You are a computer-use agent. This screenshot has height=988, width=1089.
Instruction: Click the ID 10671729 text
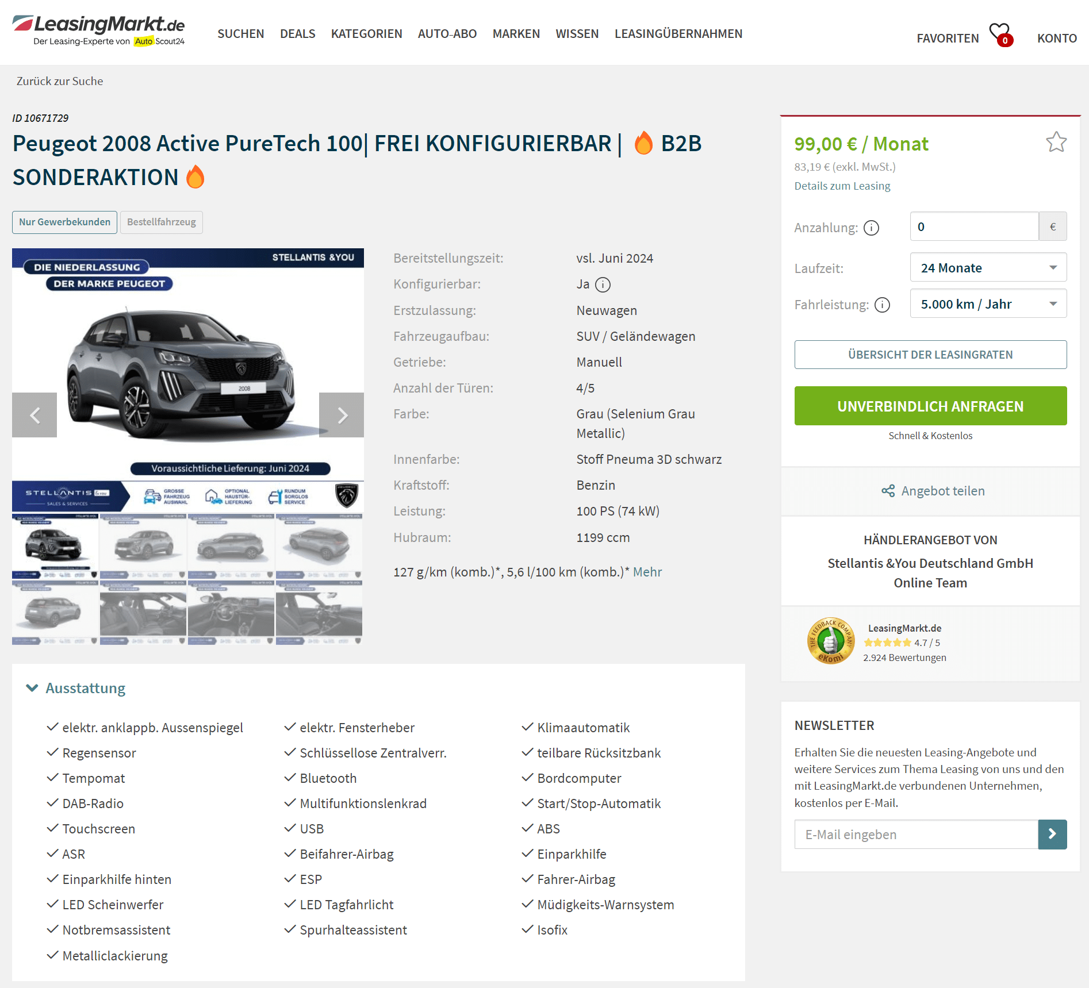[x=40, y=118]
